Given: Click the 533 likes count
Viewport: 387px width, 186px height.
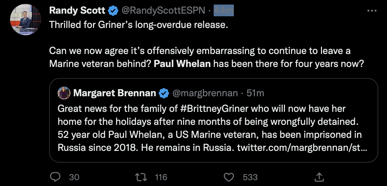Looking at the screenshot, I should (x=250, y=177).
